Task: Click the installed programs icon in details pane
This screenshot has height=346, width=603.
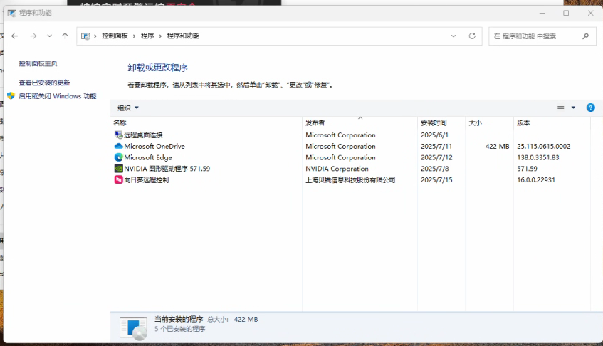Action: [133, 328]
